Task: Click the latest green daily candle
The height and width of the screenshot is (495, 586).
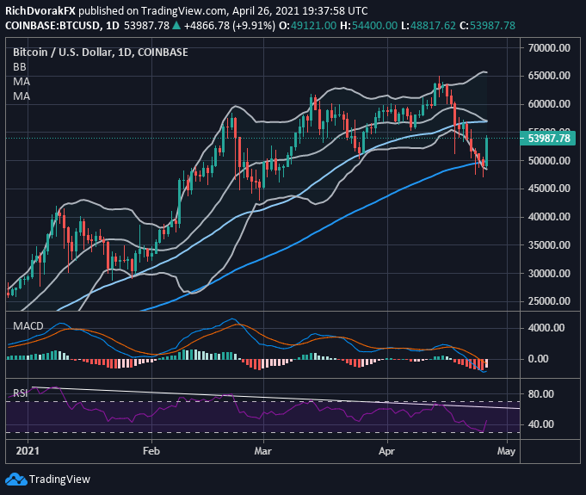Action: click(486, 152)
